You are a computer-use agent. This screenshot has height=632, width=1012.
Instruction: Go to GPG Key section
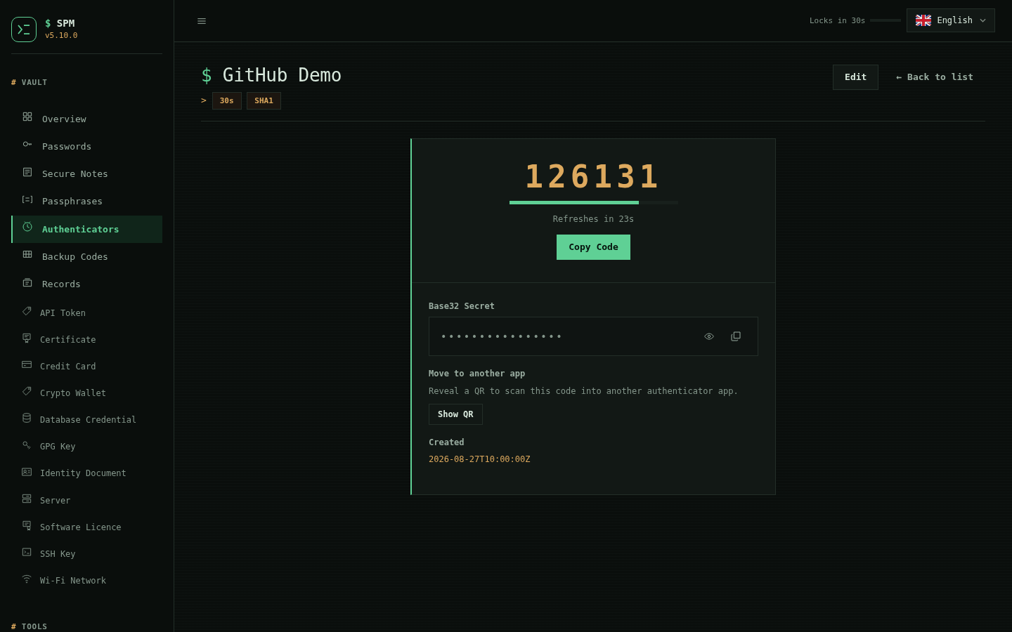tap(87, 445)
